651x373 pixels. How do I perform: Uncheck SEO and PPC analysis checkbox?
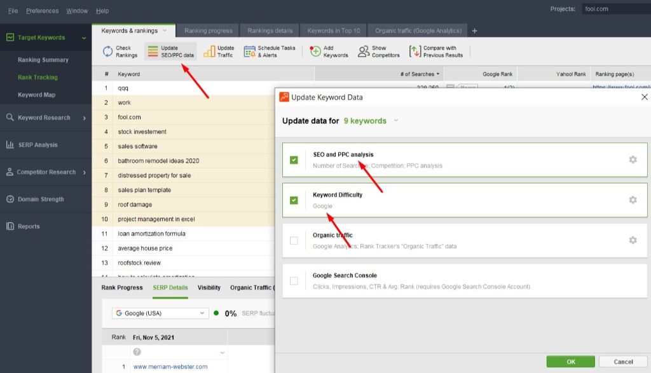(294, 159)
